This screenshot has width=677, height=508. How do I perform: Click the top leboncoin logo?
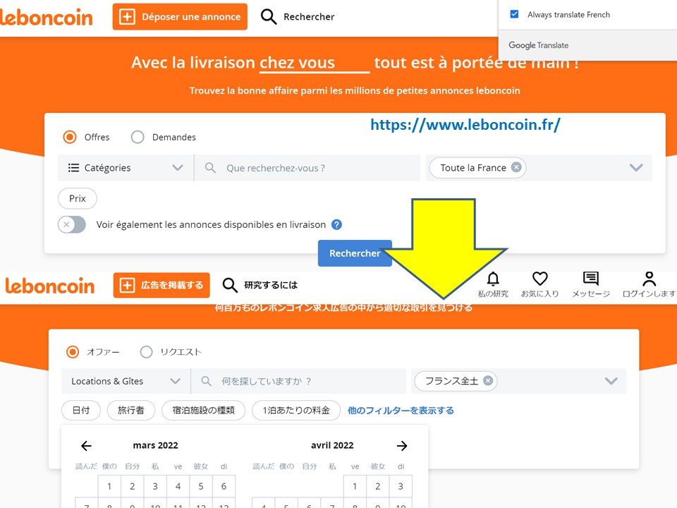[47, 17]
